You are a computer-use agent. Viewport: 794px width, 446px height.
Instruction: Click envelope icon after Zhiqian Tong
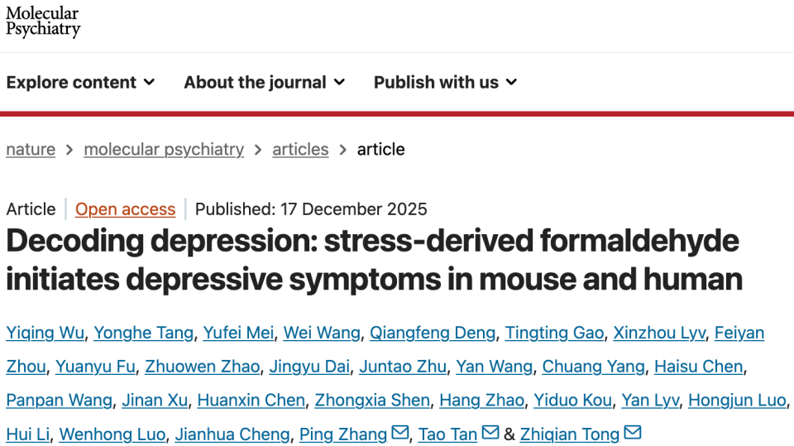point(633,434)
